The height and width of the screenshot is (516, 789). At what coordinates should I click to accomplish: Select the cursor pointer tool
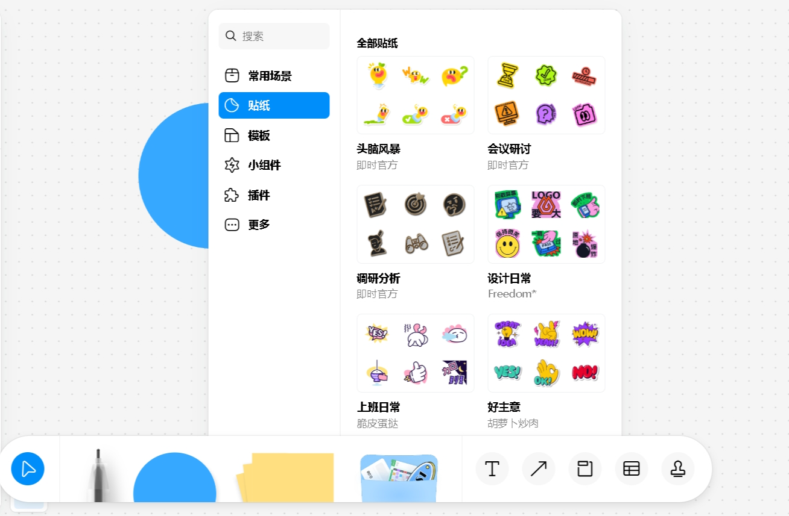[28, 468]
